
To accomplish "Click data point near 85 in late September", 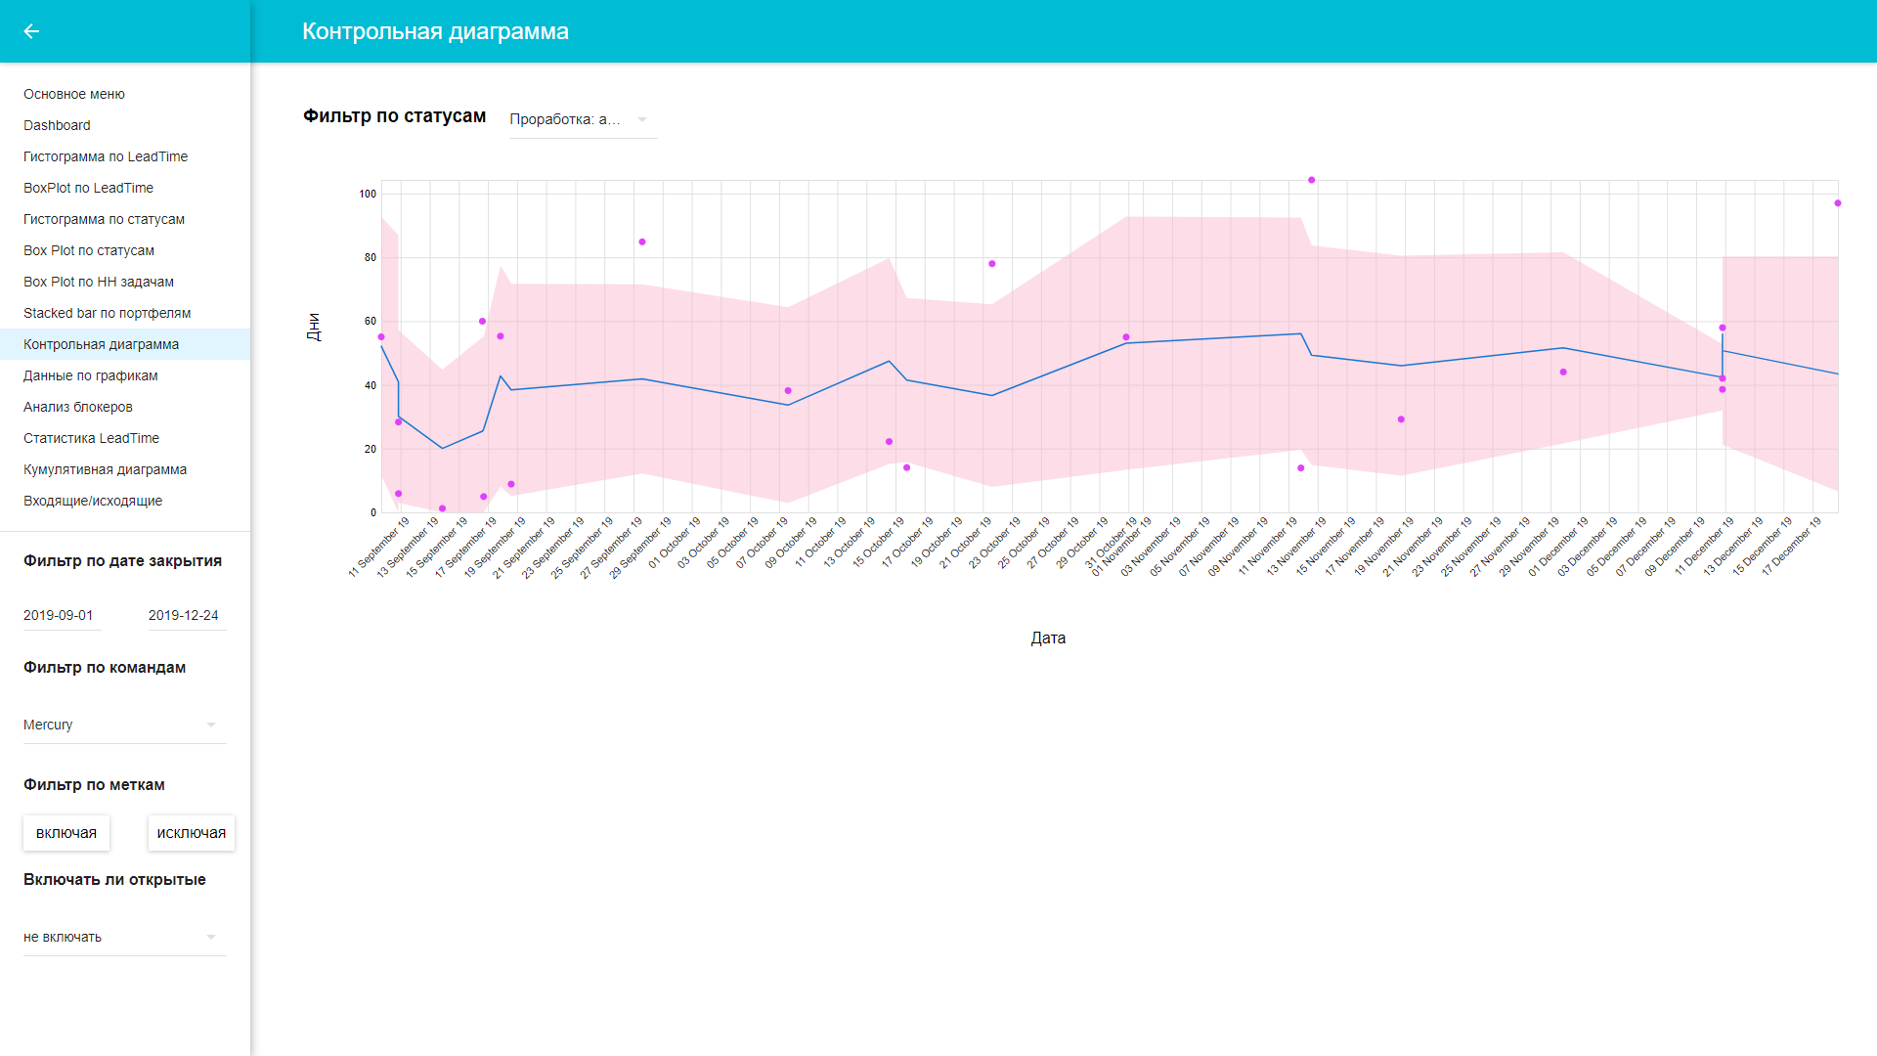I will coord(641,242).
